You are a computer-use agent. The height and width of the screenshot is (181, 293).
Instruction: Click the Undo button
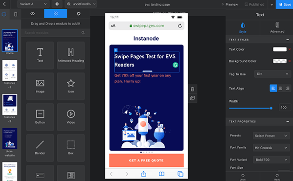click(x=243, y=177)
